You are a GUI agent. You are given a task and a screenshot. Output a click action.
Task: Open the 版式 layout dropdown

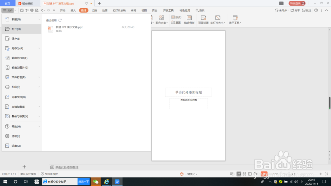pyautogui.click(x=177, y=17)
